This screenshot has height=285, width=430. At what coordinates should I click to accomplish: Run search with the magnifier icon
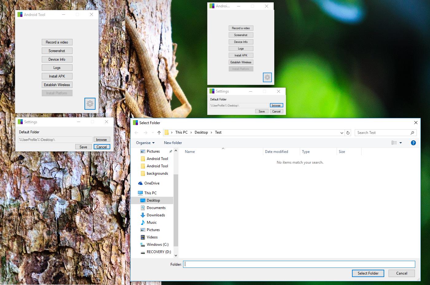point(412,132)
